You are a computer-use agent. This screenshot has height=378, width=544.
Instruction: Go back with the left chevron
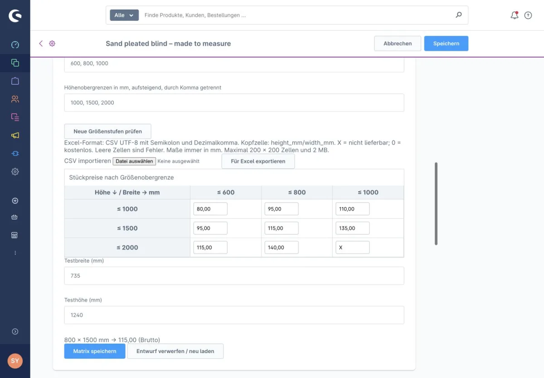[x=41, y=44]
